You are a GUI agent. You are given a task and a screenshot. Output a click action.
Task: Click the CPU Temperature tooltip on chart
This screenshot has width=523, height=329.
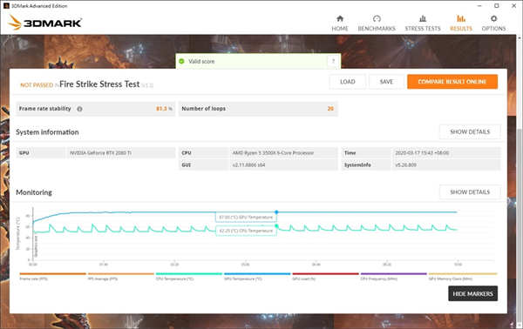click(246, 231)
